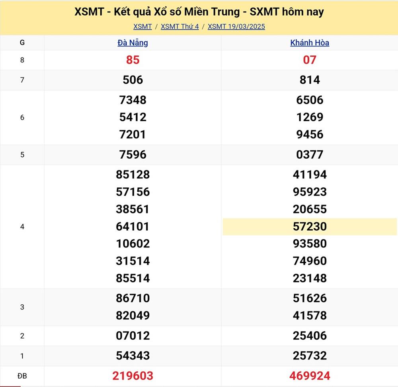This screenshot has width=398, height=387.
Task: Open the XSMT Thứ 4 breadcrumb link
Action: coord(179,27)
